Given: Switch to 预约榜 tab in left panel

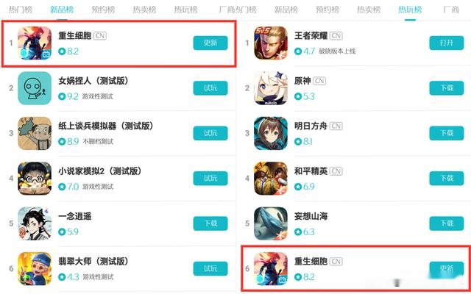Looking at the screenshot, I should [x=103, y=10].
